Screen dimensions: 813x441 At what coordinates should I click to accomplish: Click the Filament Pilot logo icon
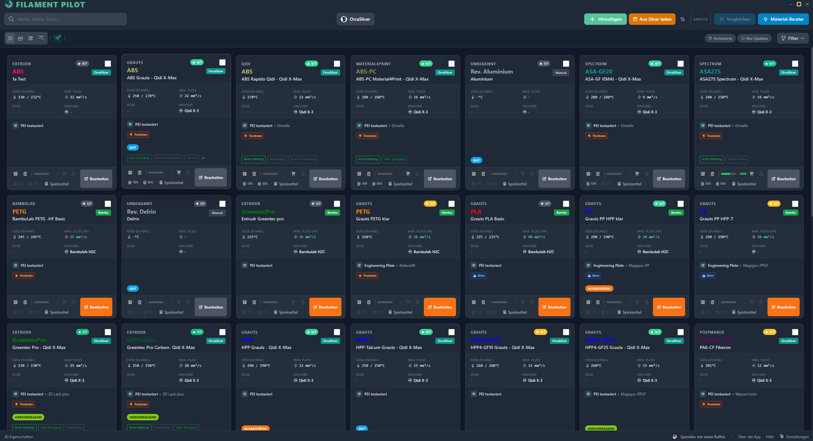point(9,4)
